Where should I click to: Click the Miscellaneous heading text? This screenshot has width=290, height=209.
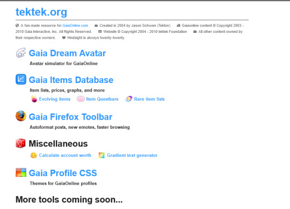coord(58,144)
